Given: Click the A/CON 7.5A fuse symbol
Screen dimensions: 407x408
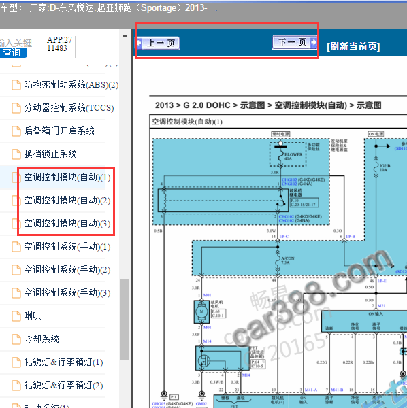Looking at the screenshot, I should pyautogui.click(x=278, y=261).
